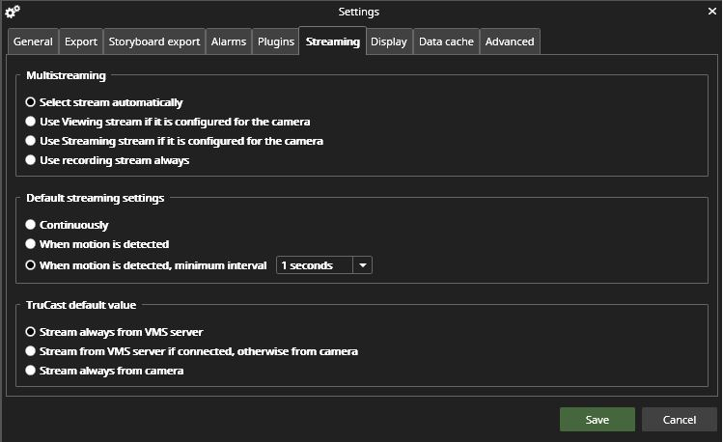This screenshot has height=442, width=723.
Task: Select the Data cache tab
Action: click(x=445, y=41)
